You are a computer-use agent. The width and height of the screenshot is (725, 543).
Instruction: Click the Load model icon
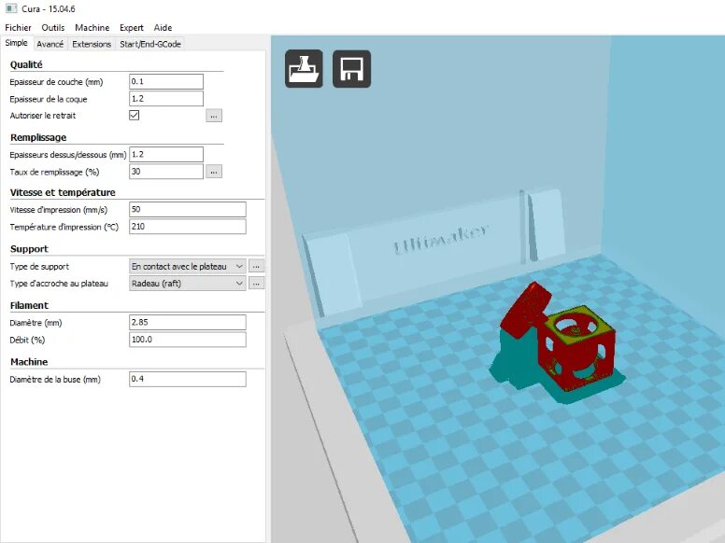pyautogui.click(x=304, y=69)
